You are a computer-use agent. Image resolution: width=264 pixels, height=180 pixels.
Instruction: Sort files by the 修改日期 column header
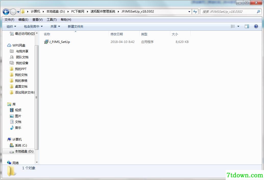[x=124, y=34]
